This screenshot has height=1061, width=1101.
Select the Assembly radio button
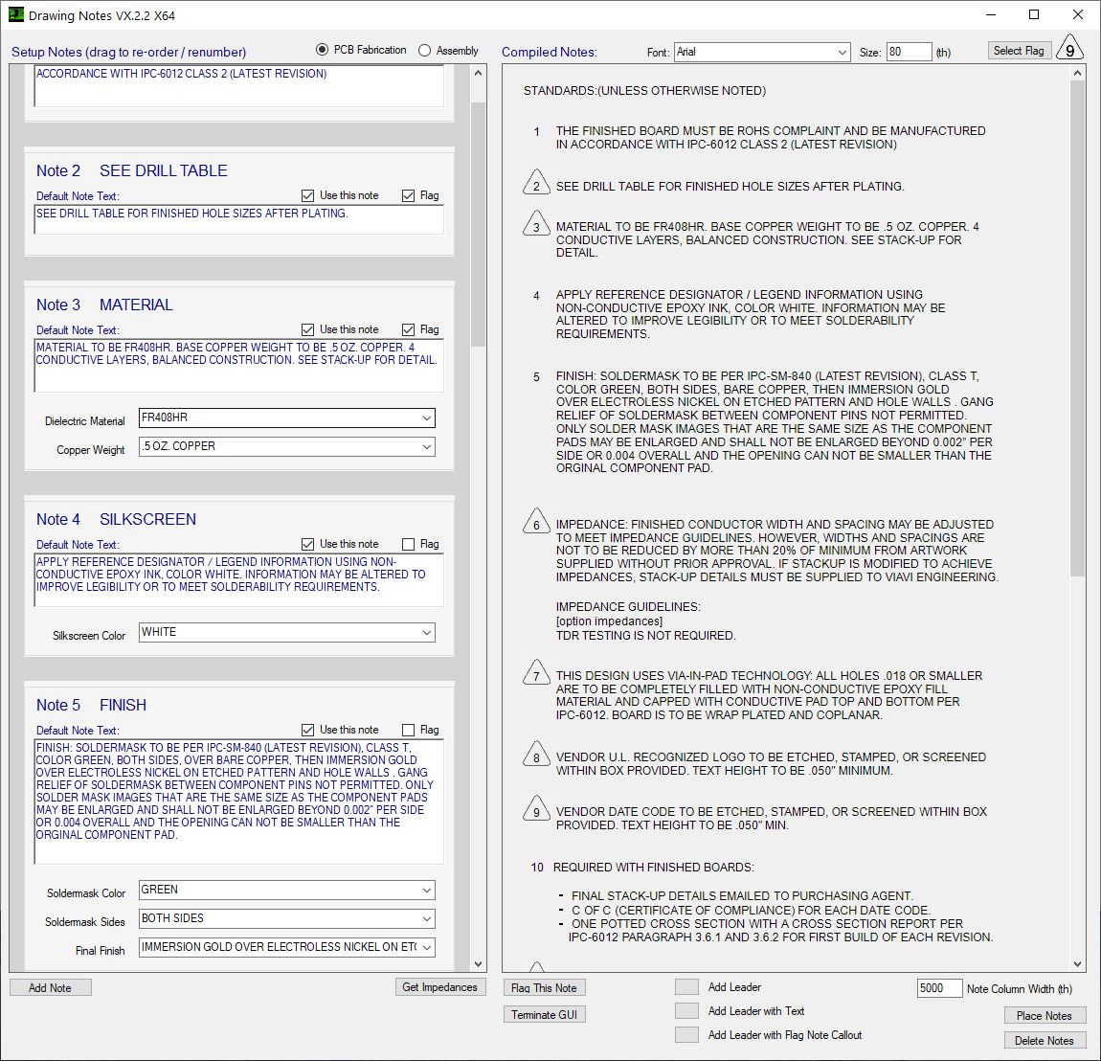point(425,52)
